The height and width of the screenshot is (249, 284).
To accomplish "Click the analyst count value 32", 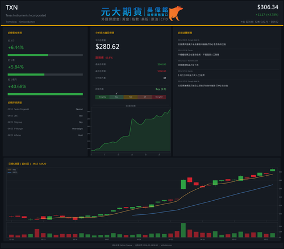I will (165, 78).
